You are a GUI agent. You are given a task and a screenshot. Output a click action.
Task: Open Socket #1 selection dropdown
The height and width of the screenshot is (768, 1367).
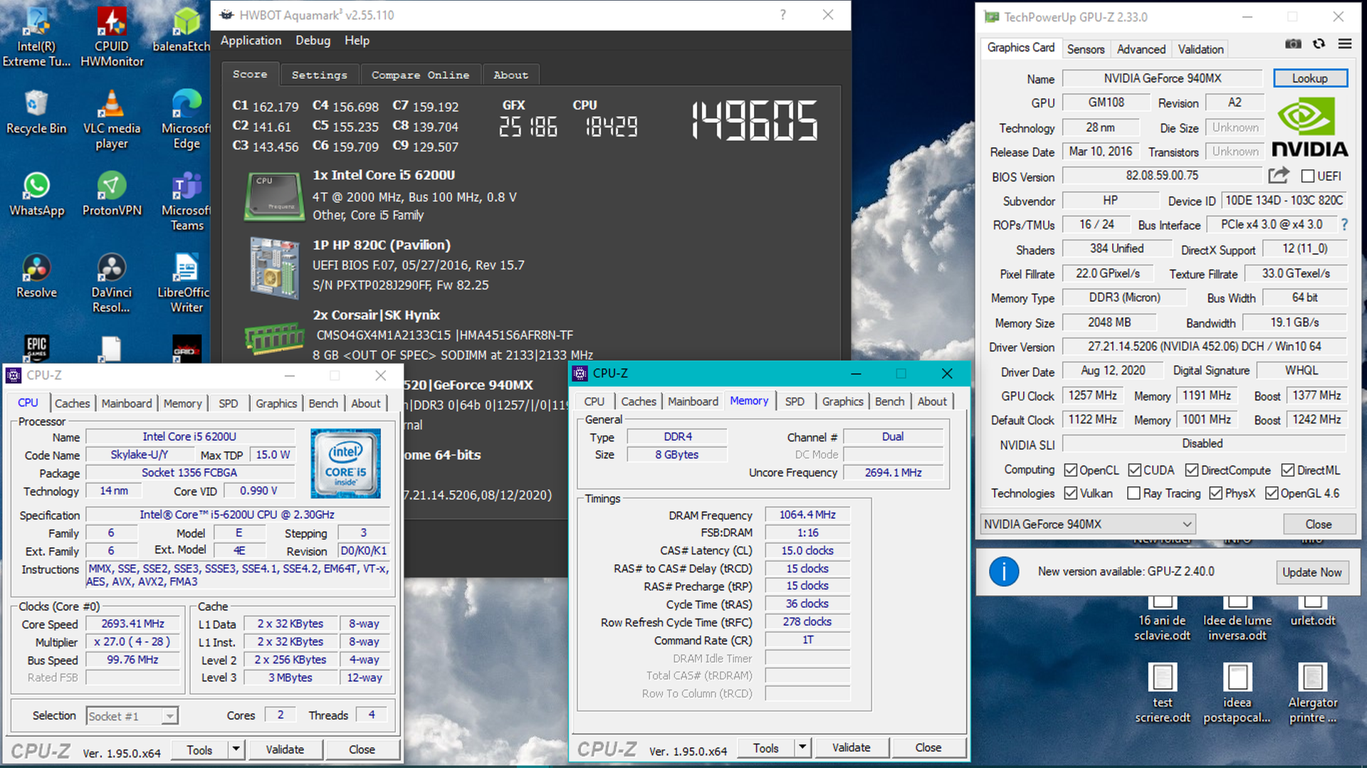tap(132, 716)
